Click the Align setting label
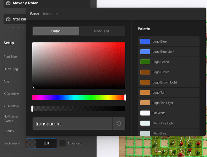207x157 pixels. pos(7,81)
